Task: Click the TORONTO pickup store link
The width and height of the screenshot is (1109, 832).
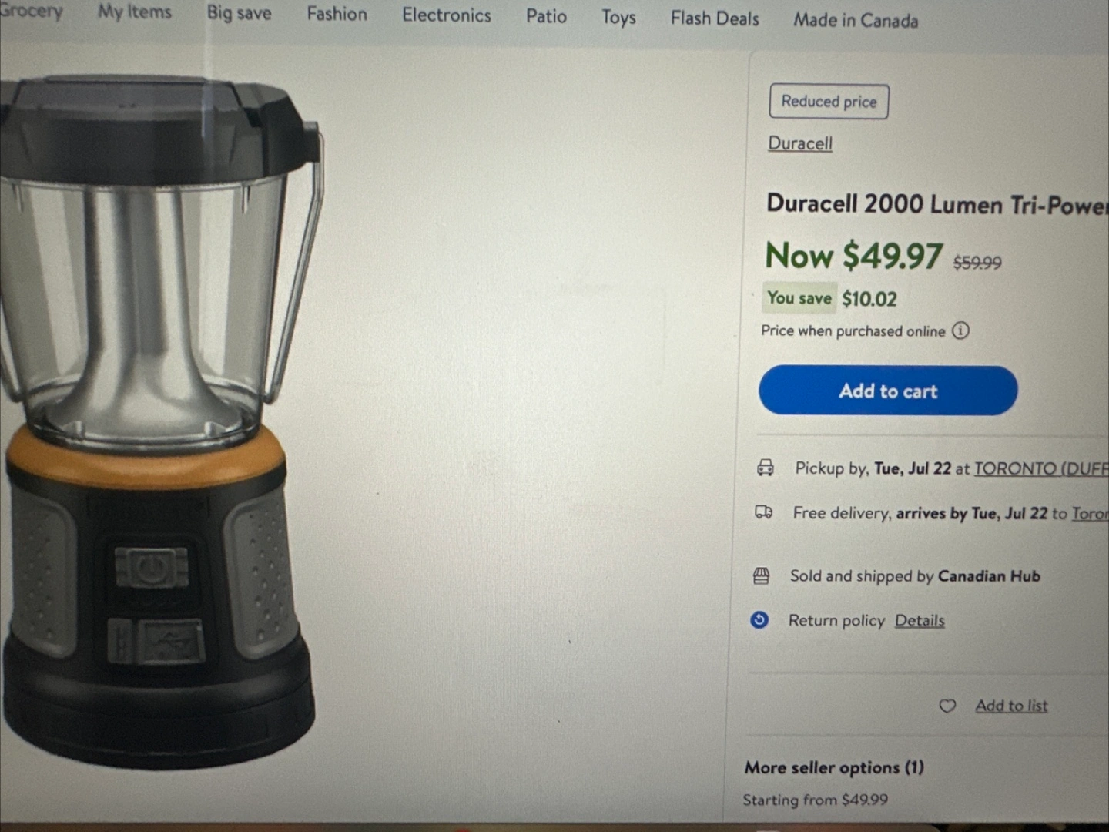Action: pos(1041,468)
